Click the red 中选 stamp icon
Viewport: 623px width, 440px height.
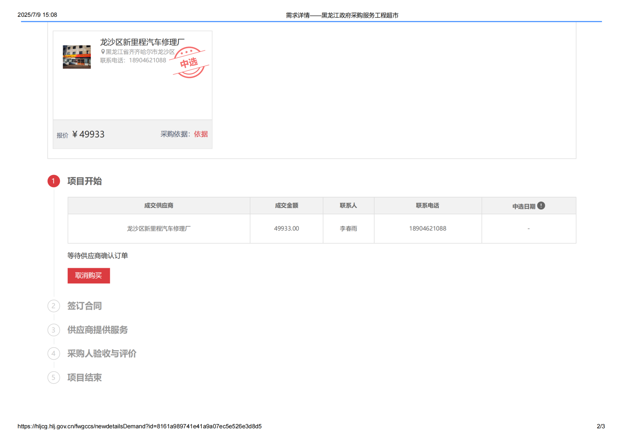pos(189,63)
